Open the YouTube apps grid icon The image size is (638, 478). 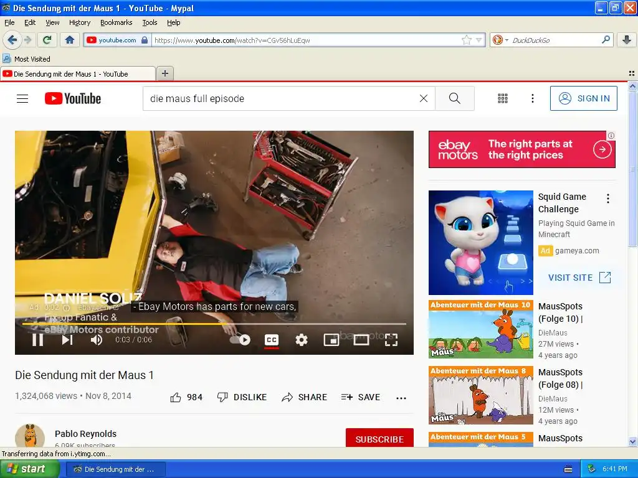click(x=503, y=98)
